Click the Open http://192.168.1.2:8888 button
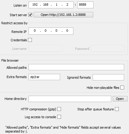Image resolution: width=129 pixels, height=134 pixels. point(63,15)
